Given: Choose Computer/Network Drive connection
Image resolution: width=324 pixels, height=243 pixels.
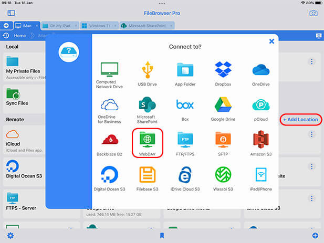Looking at the screenshot, I should click(x=109, y=76).
